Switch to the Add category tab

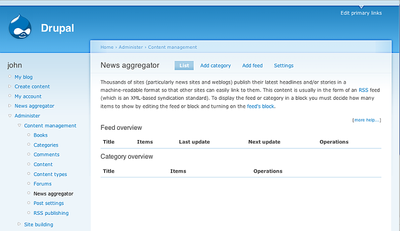pyautogui.click(x=215, y=65)
